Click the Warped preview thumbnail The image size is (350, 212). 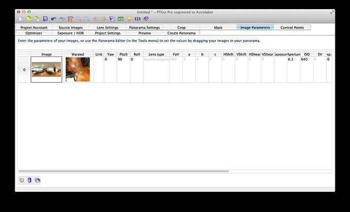click(78, 69)
